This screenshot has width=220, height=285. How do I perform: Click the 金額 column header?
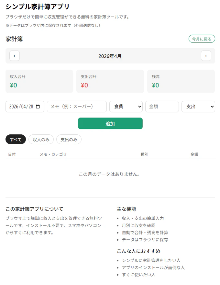click(194, 154)
